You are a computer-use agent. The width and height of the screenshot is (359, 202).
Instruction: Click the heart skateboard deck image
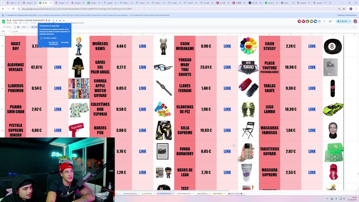[x=333, y=88]
